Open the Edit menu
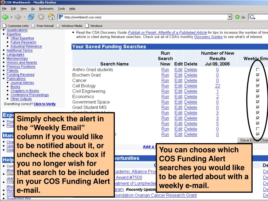This screenshot has width=268, height=201. coord(13,9)
